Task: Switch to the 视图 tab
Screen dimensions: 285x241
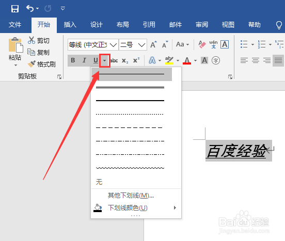Action: click(x=228, y=25)
